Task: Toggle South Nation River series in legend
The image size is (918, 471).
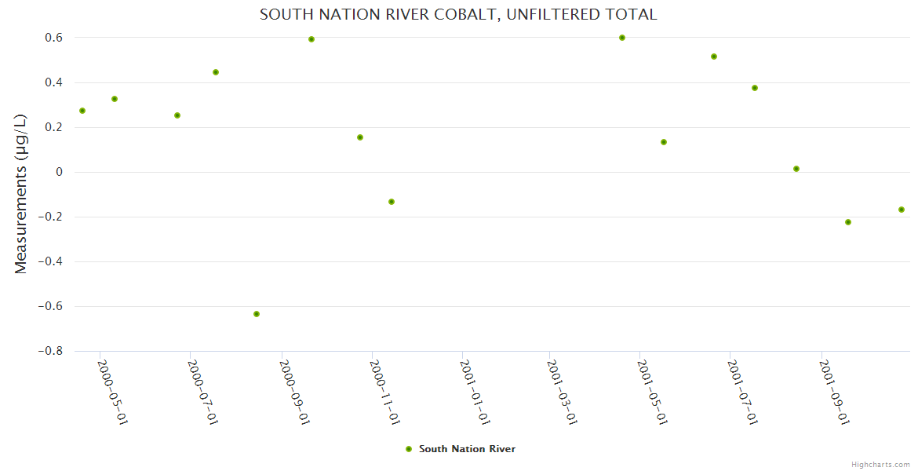Action: click(467, 449)
